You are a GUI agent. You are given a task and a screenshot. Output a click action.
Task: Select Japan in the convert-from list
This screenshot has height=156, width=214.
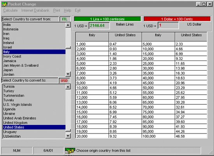pyautogui.click(x=34, y=70)
